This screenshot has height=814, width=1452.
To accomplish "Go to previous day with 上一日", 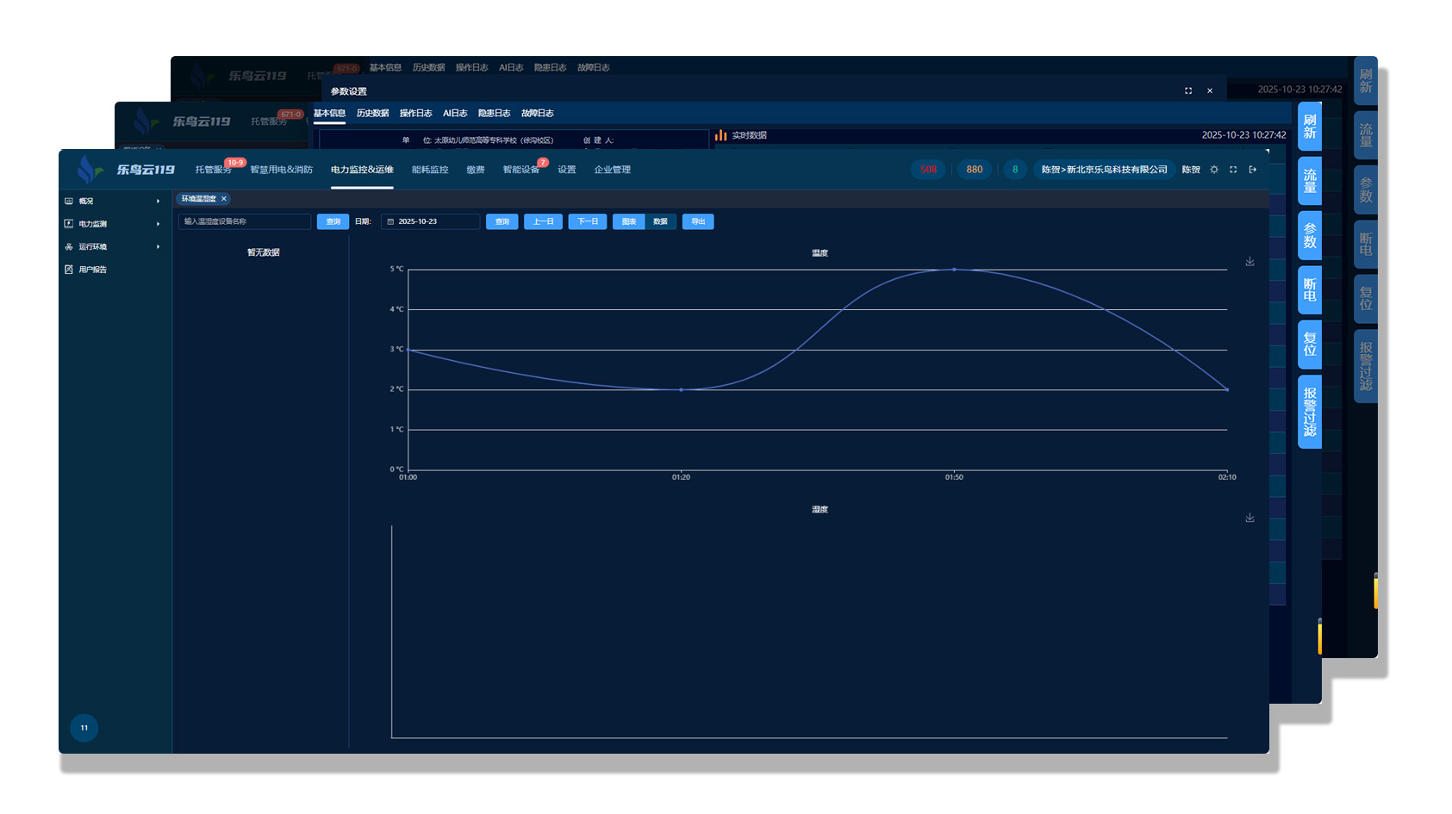I will [x=543, y=222].
